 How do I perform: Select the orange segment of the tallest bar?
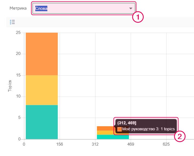(x=42, y=54)
